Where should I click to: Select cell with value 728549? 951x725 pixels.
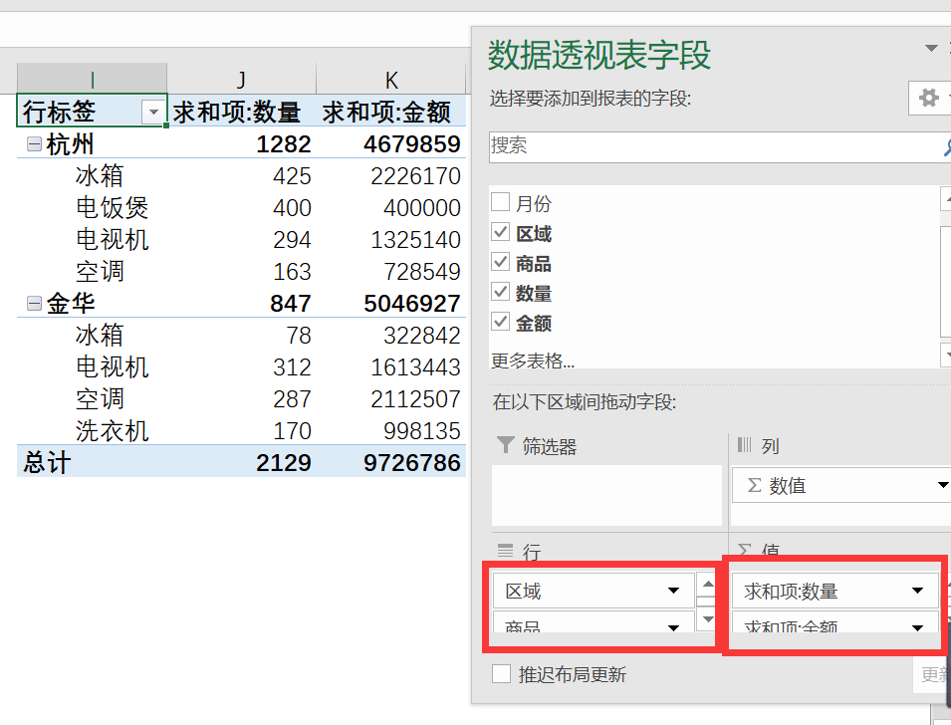421,271
